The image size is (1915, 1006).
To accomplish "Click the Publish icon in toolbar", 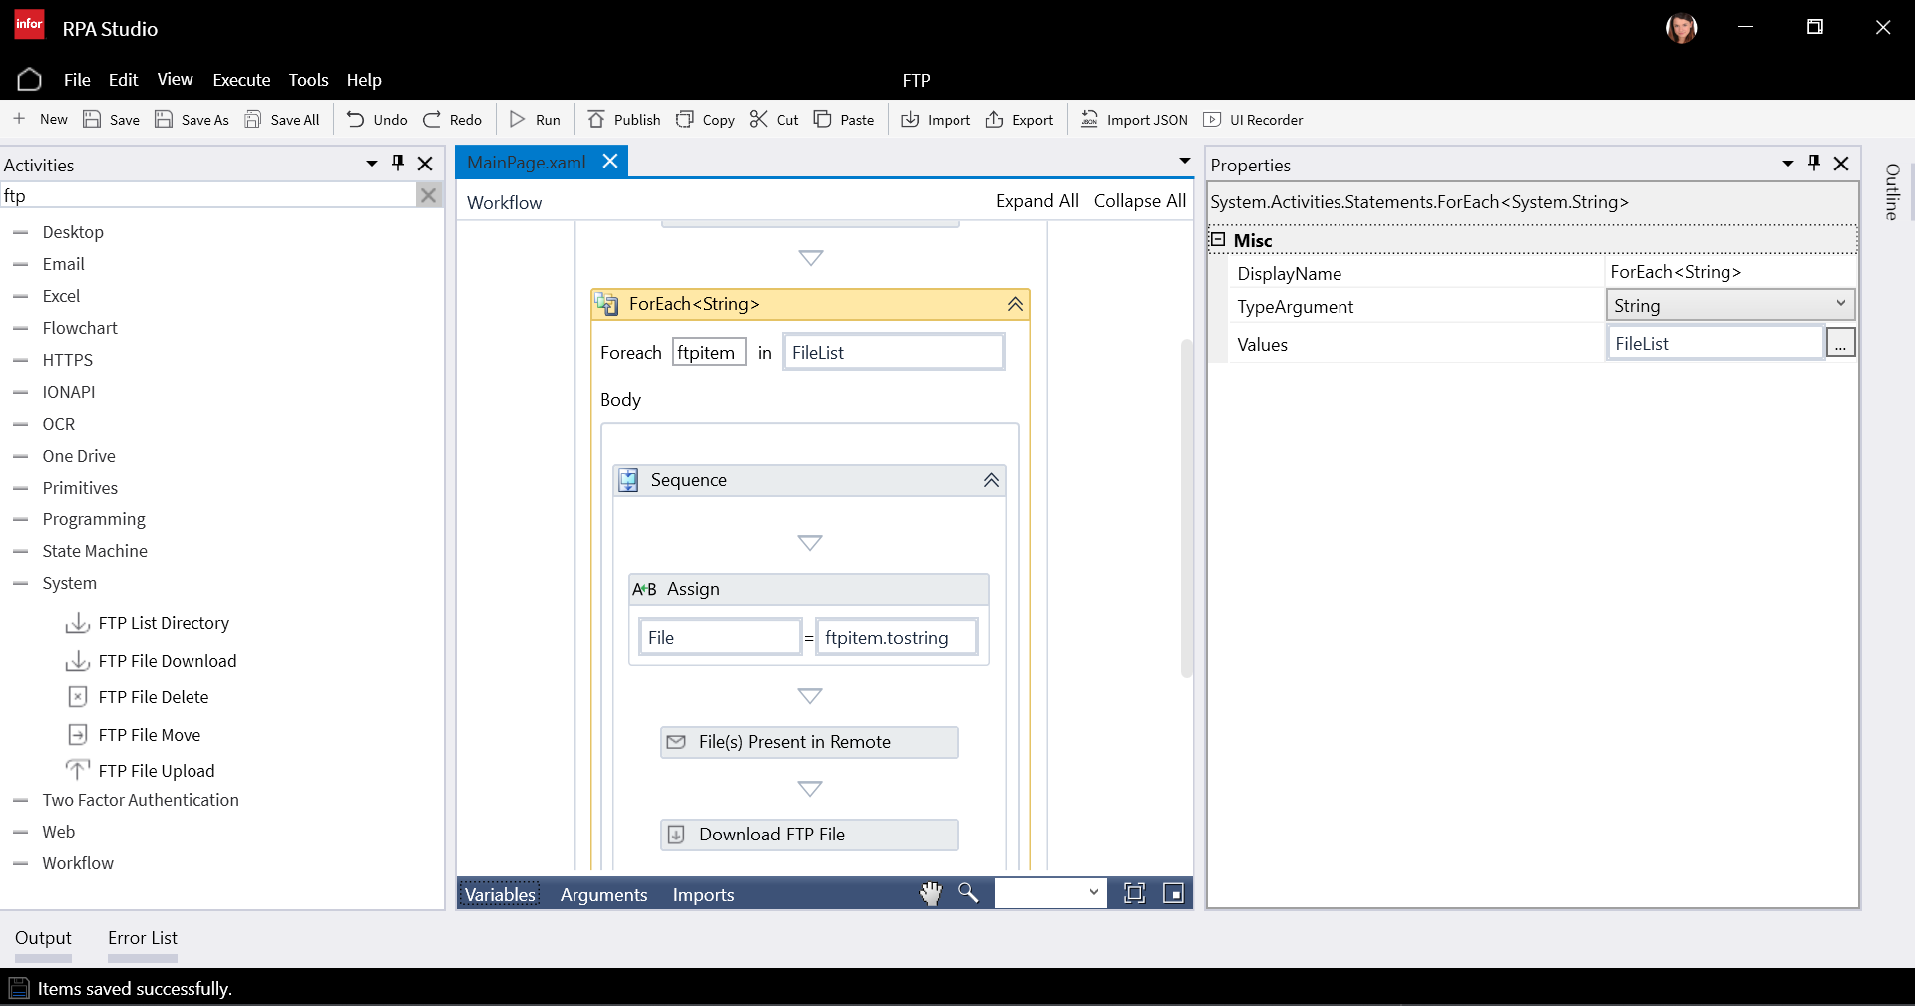I will 596,120.
